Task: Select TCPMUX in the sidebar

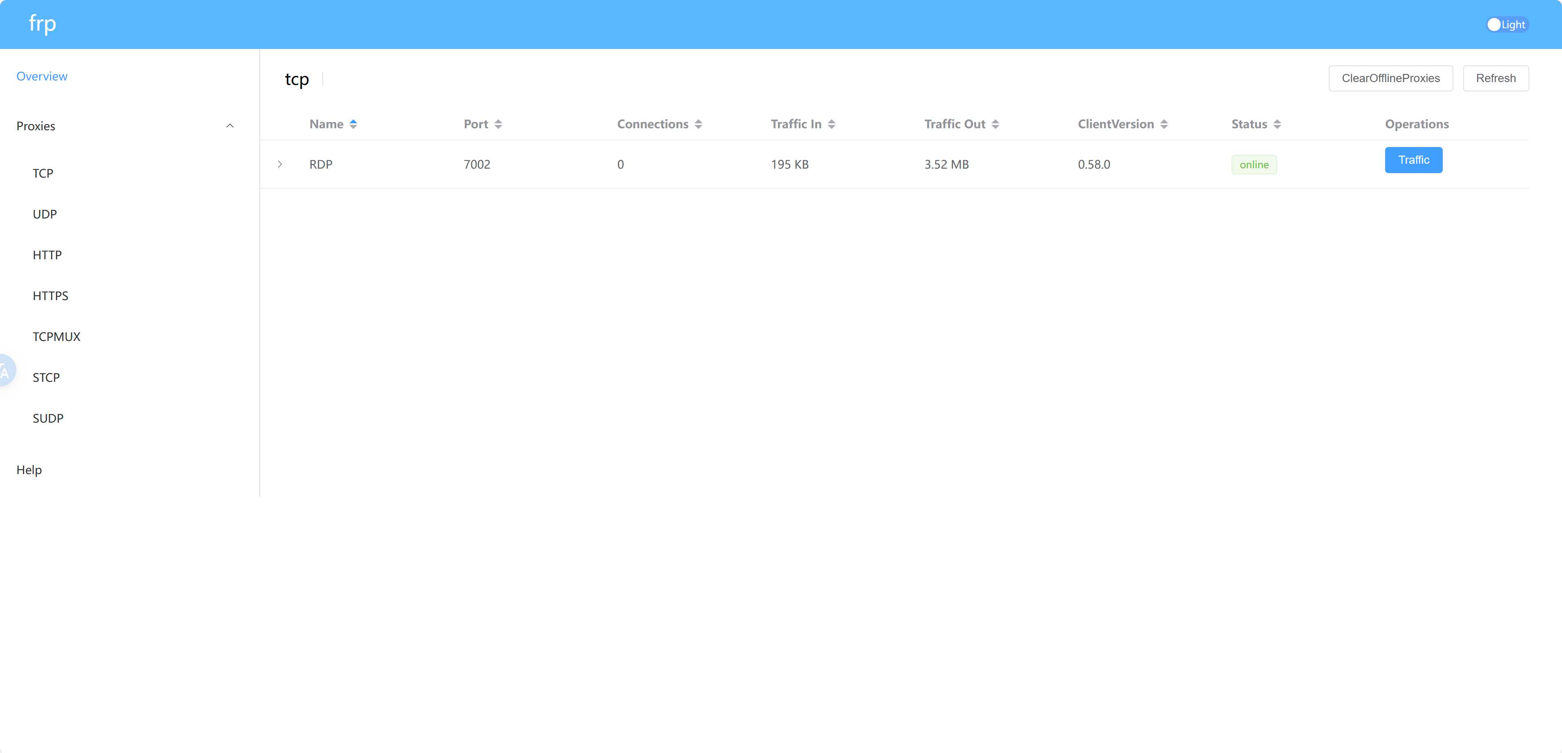Action: pos(56,336)
